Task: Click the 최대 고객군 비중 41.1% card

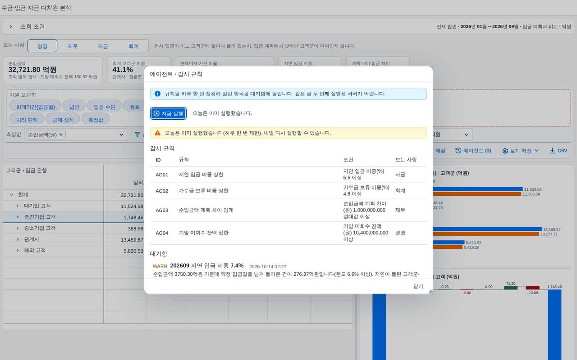Action: pyautogui.click(x=139, y=70)
